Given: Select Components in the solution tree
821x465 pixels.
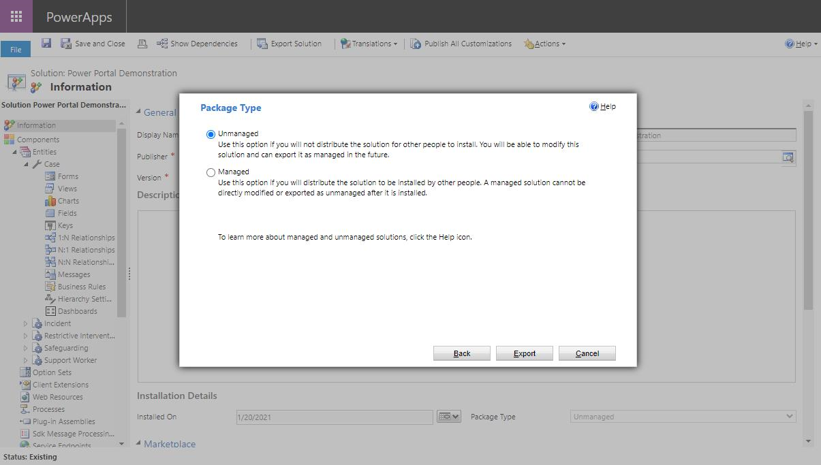Looking at the screenshot, I should pos(38,140).
